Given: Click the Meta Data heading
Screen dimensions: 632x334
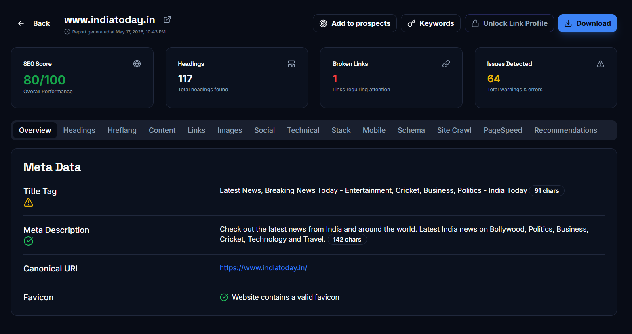Looking at the screenshot, I should point(52,167).
